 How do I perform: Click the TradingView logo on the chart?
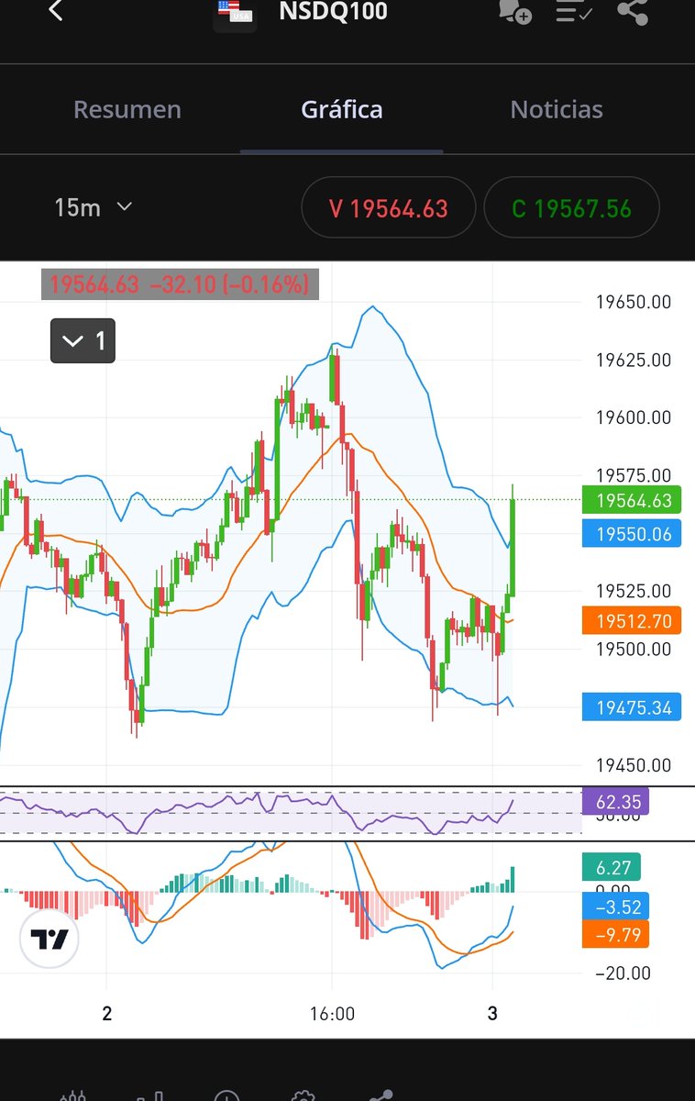coord(50,940)
